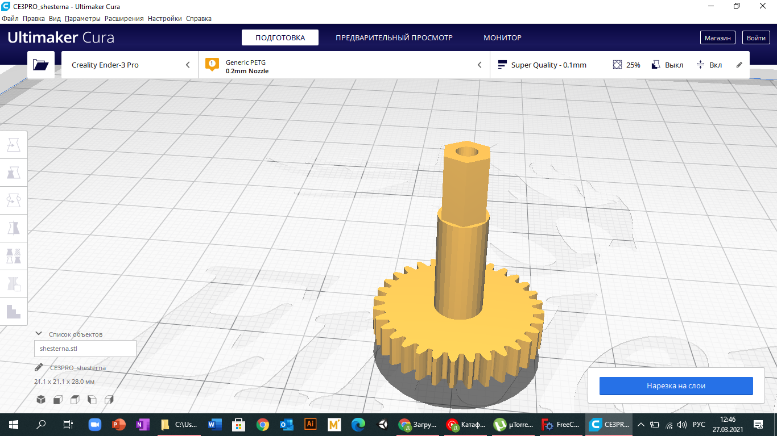
Task: Switch to ПРЕДВАРИТЕЛЬНЫЙ ПРОСМОТР tab
Action: pyautogui.click(x=394, y=37)
